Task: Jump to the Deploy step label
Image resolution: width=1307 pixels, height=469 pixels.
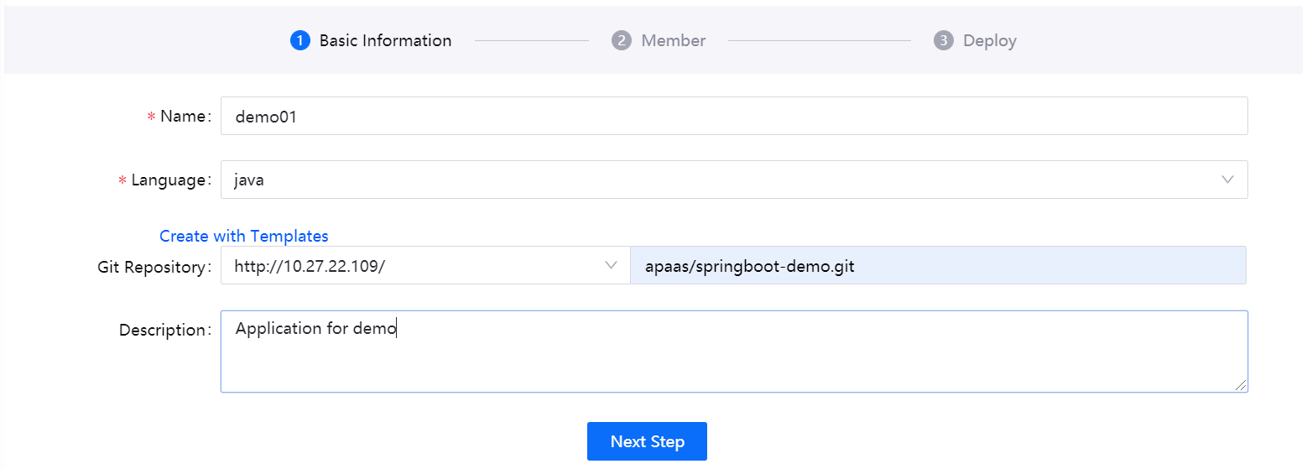Action: click(x=989, y=40)
